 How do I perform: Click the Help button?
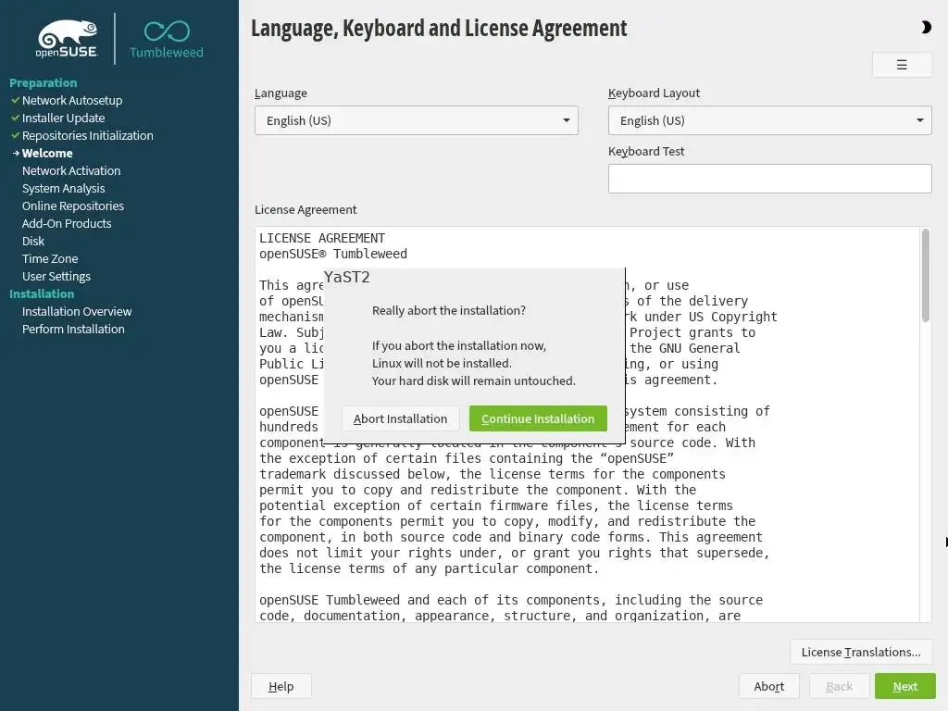coord(281,686)
